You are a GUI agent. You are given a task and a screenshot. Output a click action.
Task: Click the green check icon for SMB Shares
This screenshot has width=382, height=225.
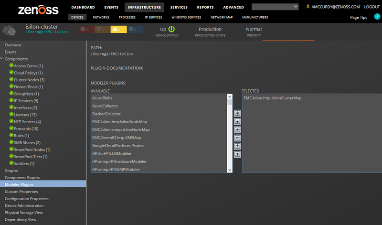pyautogui.click(x=11, y=142)
